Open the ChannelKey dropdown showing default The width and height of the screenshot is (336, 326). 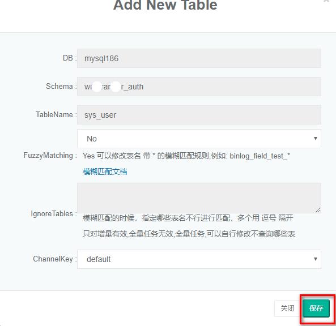click(x=199, y=259)
